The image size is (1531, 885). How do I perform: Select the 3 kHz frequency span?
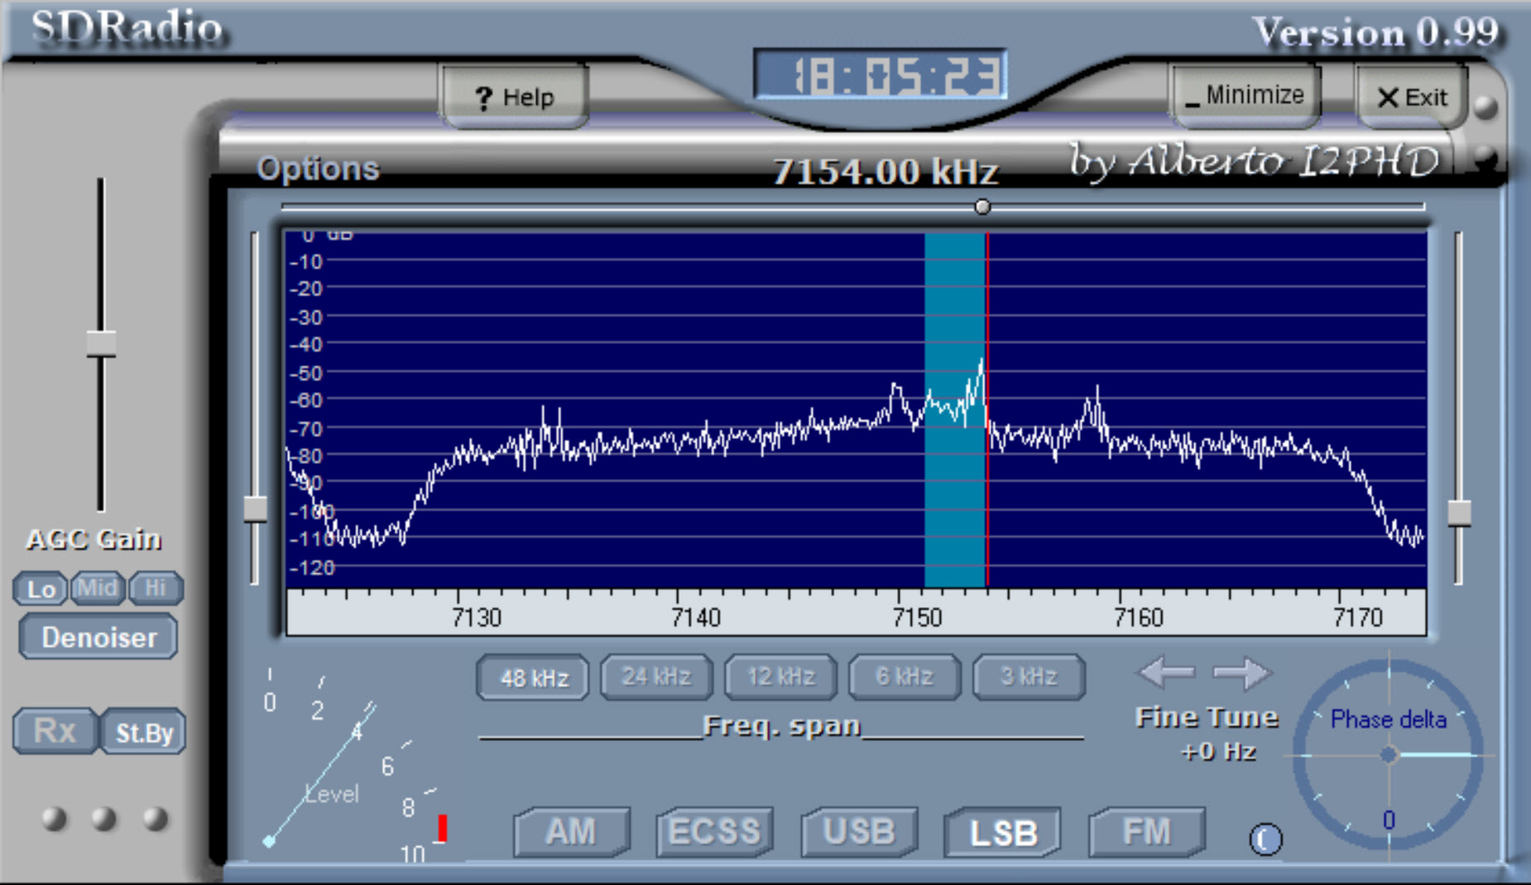click(1029, 677)
